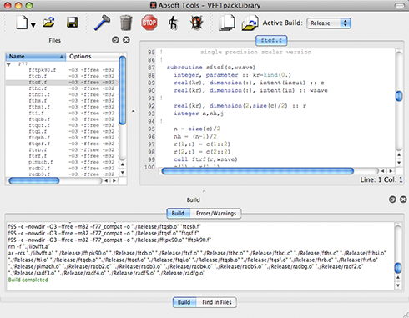This screenshot has height=318, width=409.
Task: Select file fthc.f in Files list
Action: tap(38, 88)
